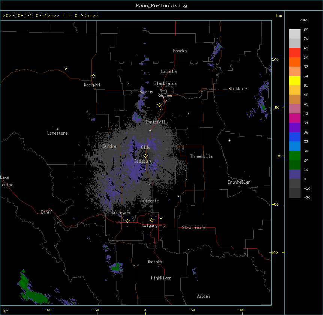Click the Base_Reflectivity title
This screenshot has height=315, width=323.
pyautogui.click(x=161, y=6)
